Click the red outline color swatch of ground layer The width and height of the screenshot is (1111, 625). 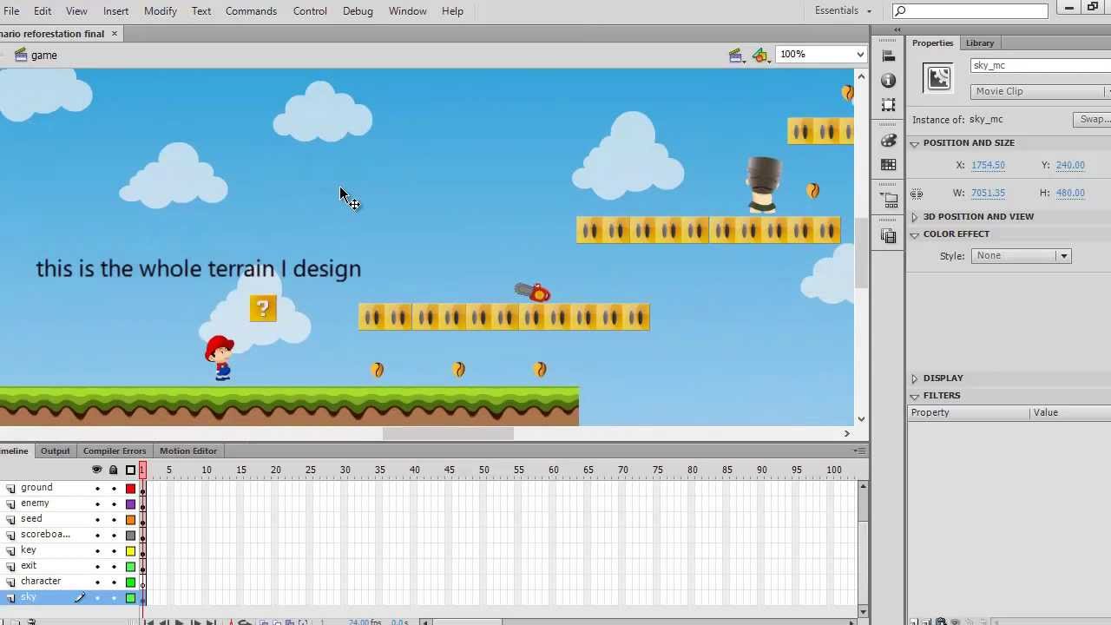(130, 489)
